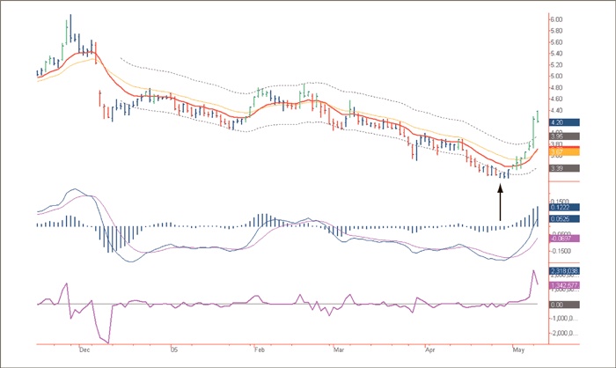Select the Dec label on date axis
This screenshot has height=368, width=616.
[84, 349]
